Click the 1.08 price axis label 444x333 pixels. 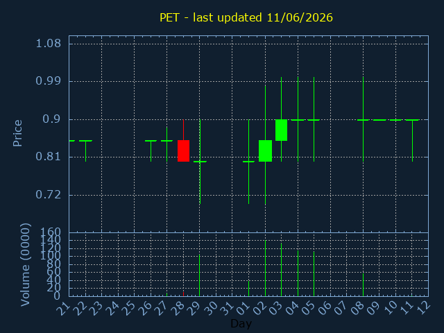pos(48,44)
